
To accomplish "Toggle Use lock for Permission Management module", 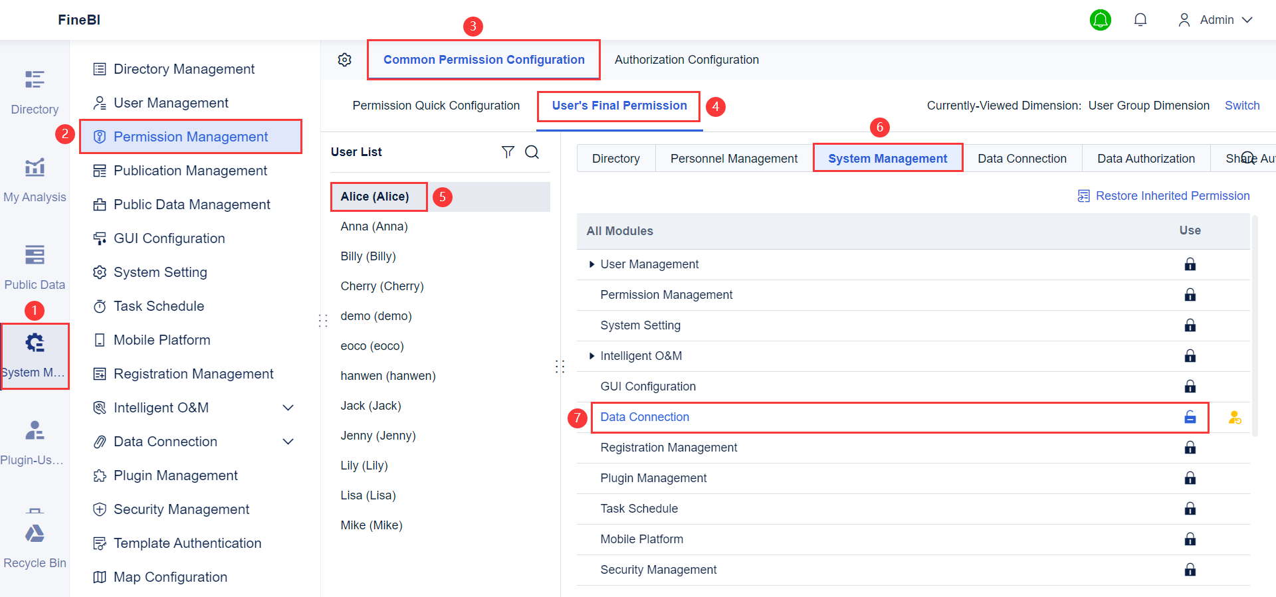I will 1190,295.
